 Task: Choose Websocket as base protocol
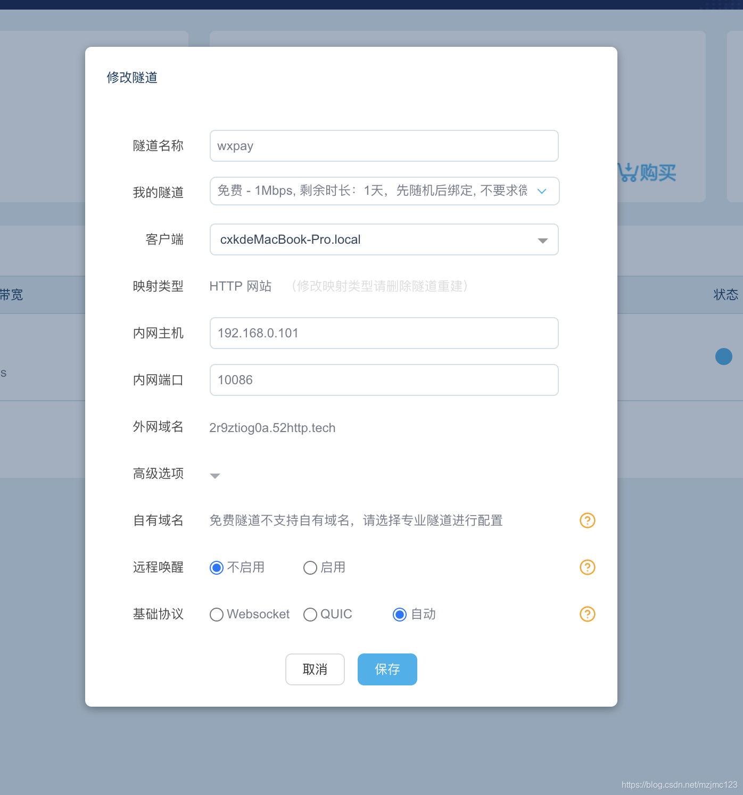[217, 615]
